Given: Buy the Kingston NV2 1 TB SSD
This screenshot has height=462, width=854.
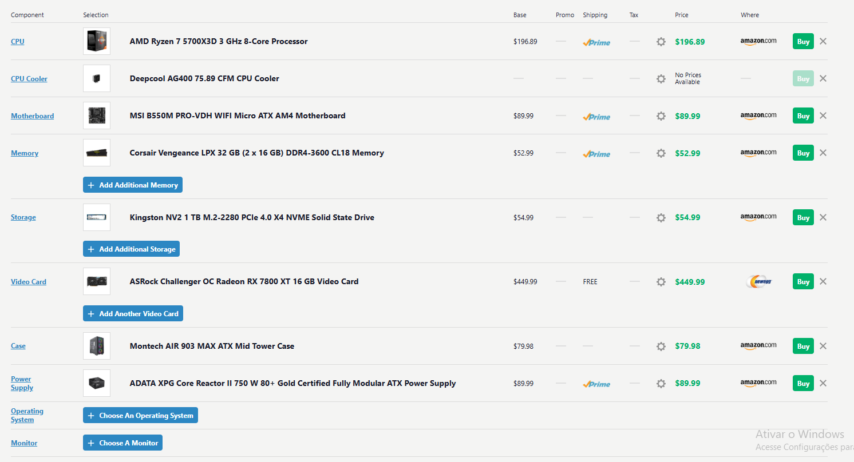Looking at the screenshot, I should click(803, 217).
